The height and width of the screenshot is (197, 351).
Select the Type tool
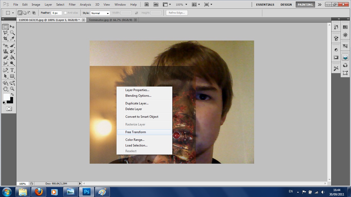pyautogui.click(x=12, y=70)
